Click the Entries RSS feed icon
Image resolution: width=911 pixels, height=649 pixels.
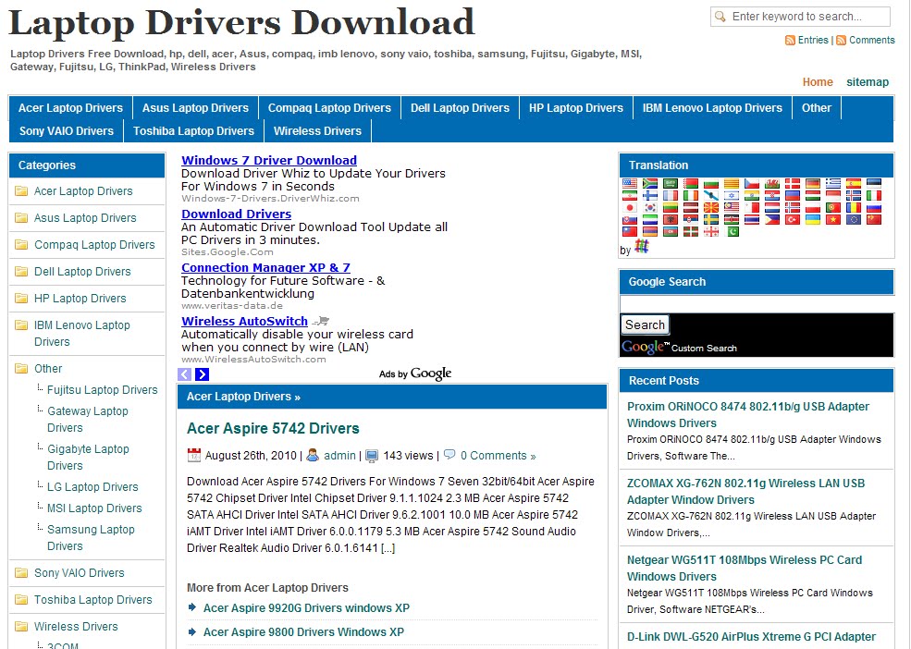click(x=790, y=40)
